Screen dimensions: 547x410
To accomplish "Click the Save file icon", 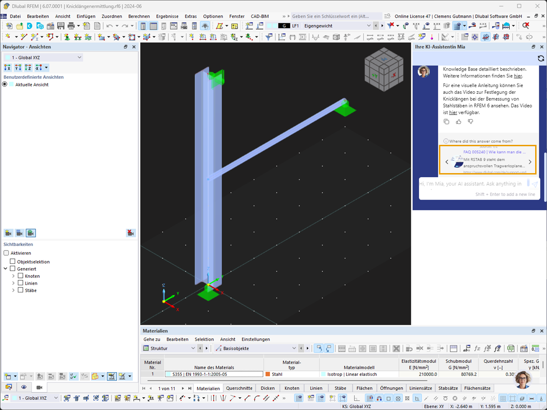I will tap(61, 26).
